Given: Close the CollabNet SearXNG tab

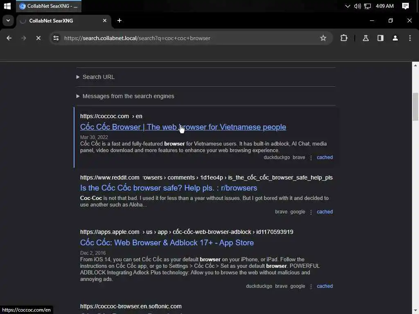Looking at the screenshot, I should coord(104,20).
